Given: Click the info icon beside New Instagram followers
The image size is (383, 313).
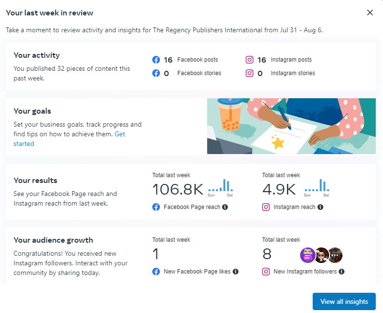Looking at the screenshot, I should (341, 272).
